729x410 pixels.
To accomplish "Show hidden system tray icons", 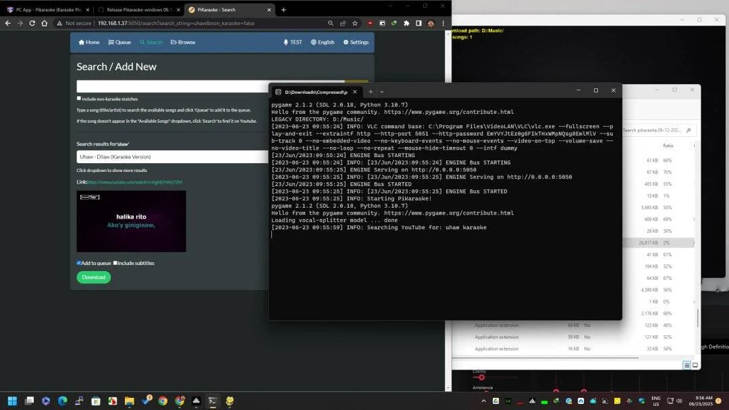I will [483, 401].
